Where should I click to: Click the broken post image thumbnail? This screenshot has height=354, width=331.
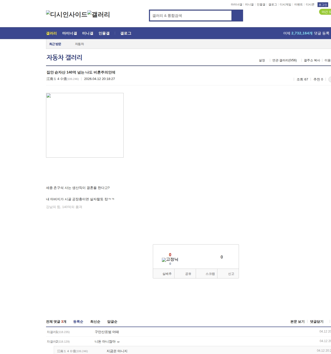click(85, 125)
